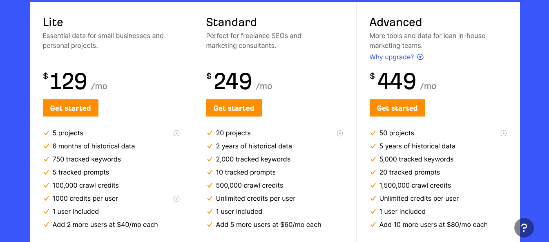Click Get started on the Standard plan
Image resolution: width=549 pixels, height=242 pixels.
click(x=234, y=108)
